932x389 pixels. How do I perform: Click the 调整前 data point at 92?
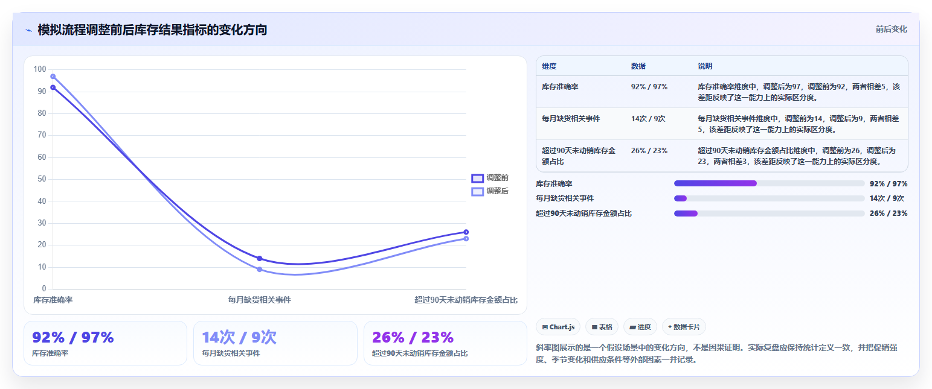tap(53, 87)
